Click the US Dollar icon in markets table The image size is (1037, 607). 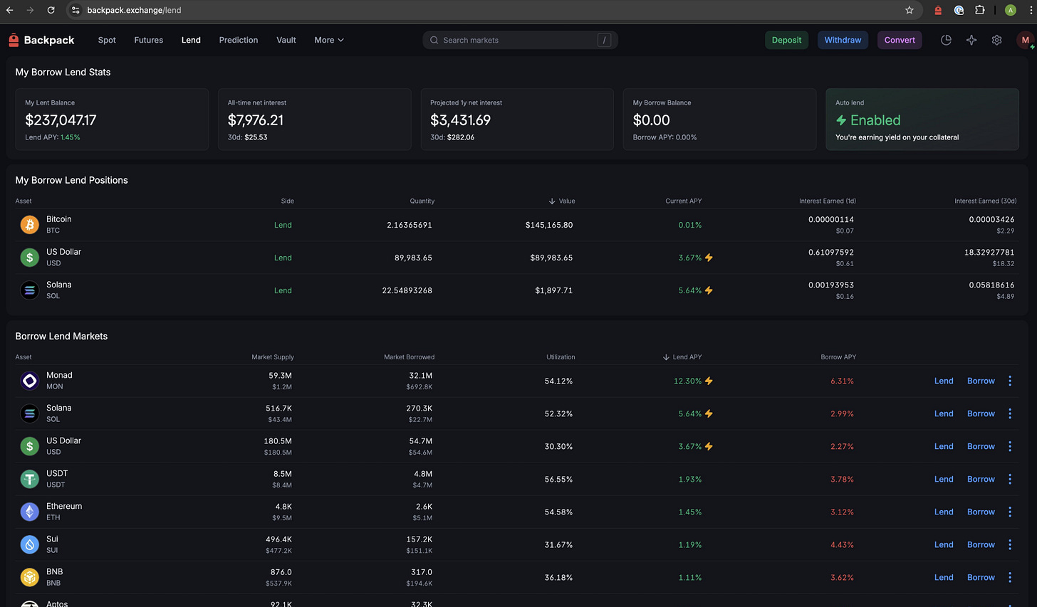pos(29,446)
